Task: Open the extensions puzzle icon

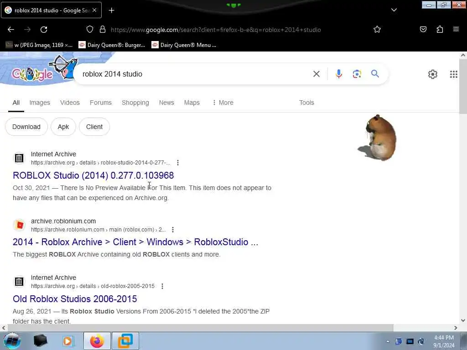Action: (x=440, y=30)
